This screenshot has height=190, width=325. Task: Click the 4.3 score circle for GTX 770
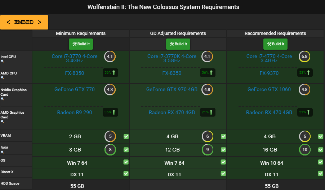coord(110,89)
